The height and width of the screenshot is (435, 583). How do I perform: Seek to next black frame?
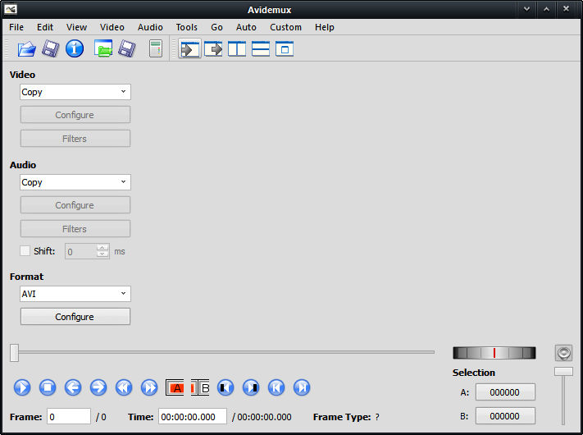[x=251, y=387]
